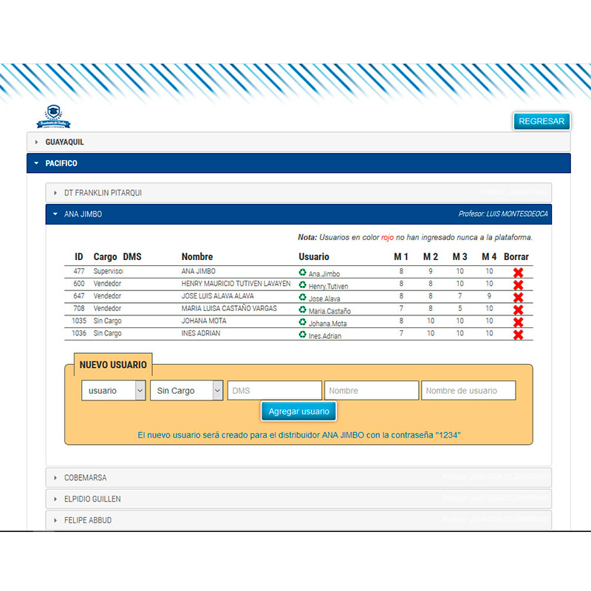Remove Maria Castaño using the red X
This screenshot has width=591, height=591.
pos(518,310)
